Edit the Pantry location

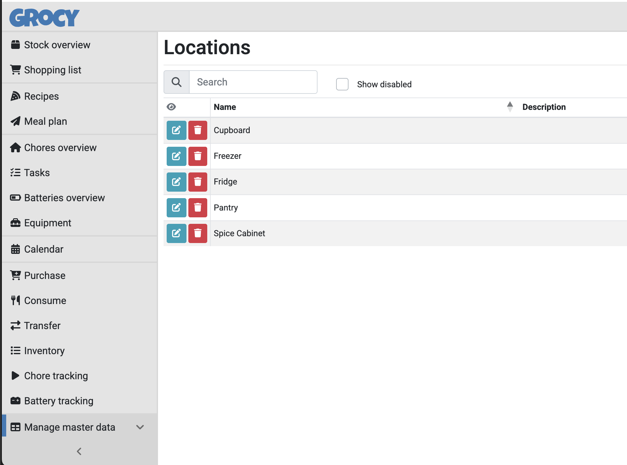(x=176, y=207)
